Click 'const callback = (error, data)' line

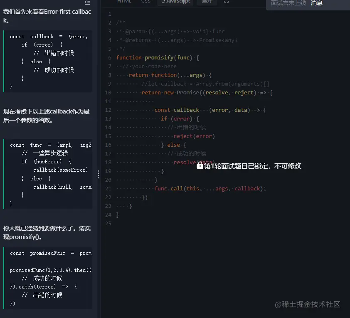tap(210, 110)
